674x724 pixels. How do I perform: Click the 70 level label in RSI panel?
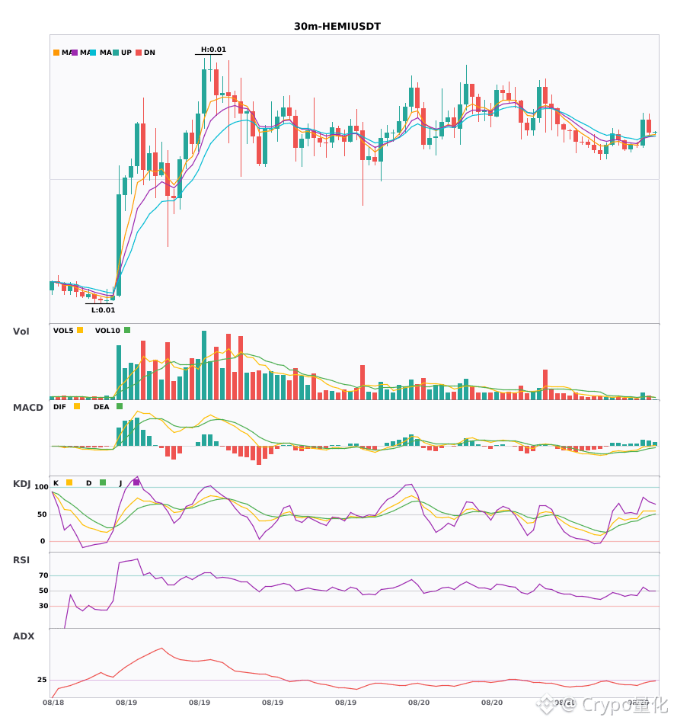43,575
